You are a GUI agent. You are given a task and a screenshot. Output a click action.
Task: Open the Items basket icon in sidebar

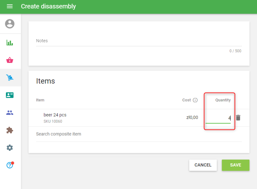pos(10,60)
